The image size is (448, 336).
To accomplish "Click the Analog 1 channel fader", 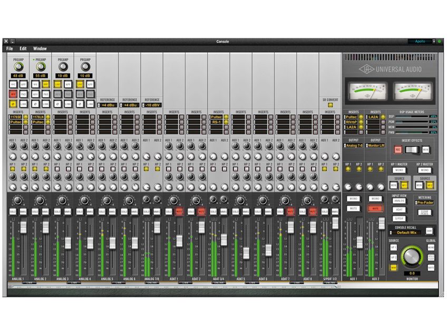I will point(23,226).
